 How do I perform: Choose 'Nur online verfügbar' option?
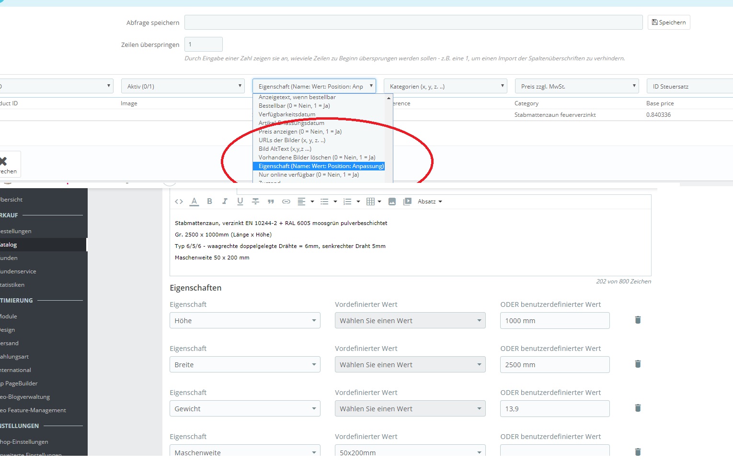coord(319,175)
